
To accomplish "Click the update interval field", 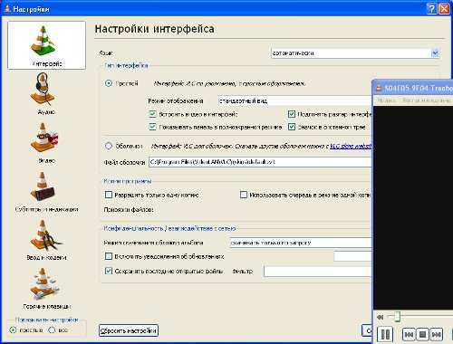I will tap(352, 256).
